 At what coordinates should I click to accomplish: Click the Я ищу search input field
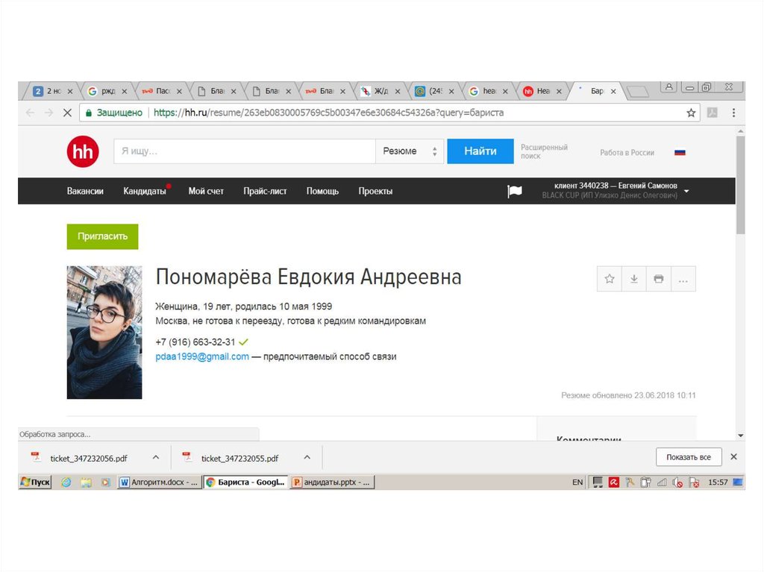(x=244, y=151)
